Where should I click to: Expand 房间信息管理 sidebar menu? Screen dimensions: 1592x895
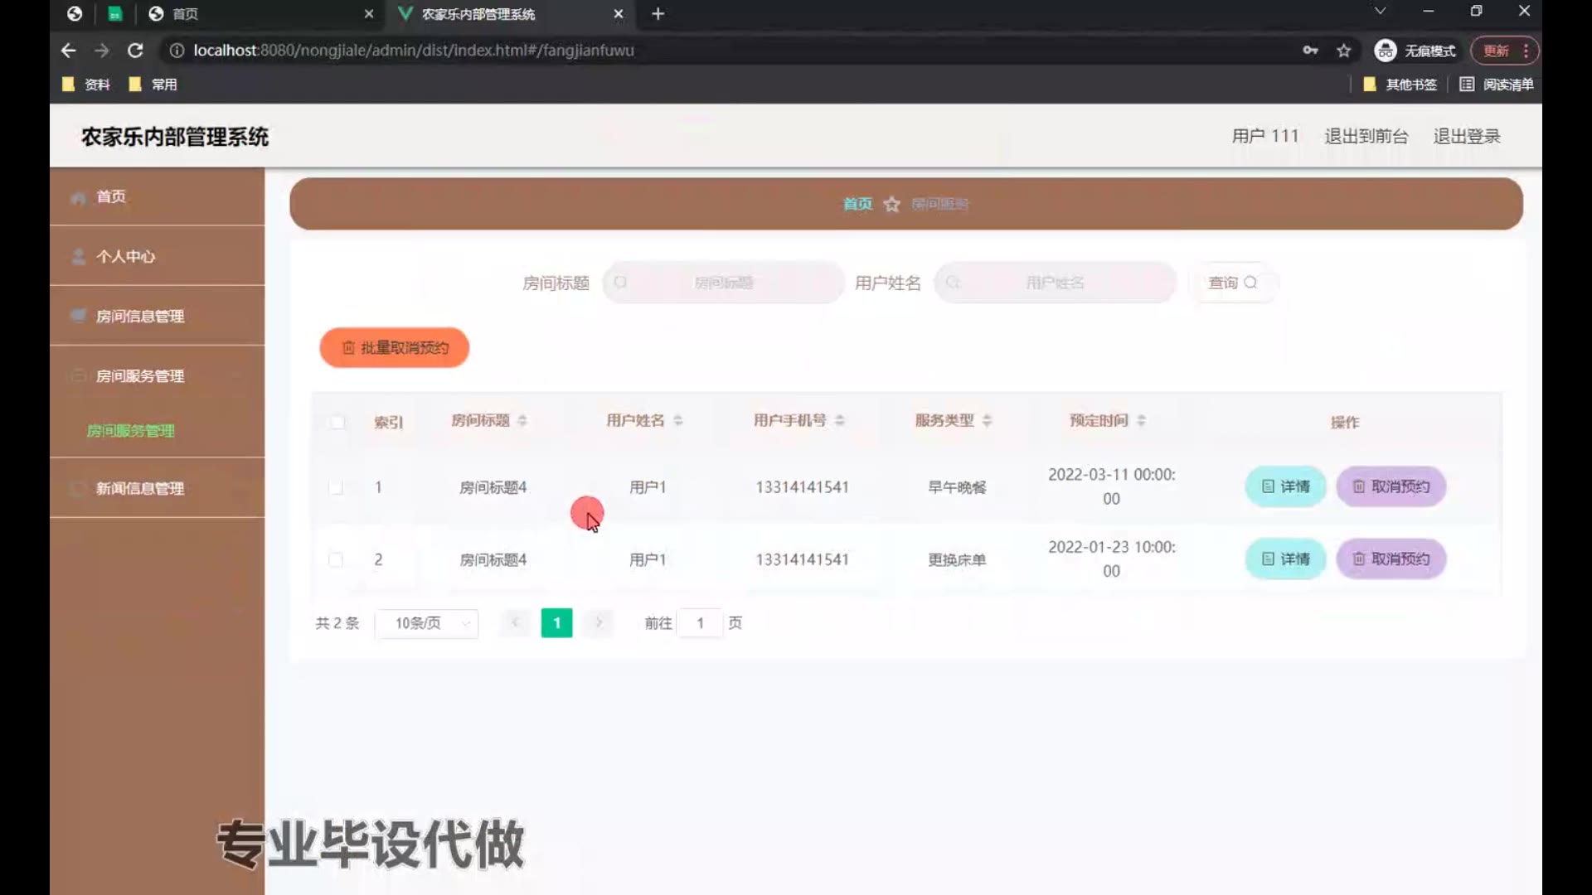coord(140,316)
